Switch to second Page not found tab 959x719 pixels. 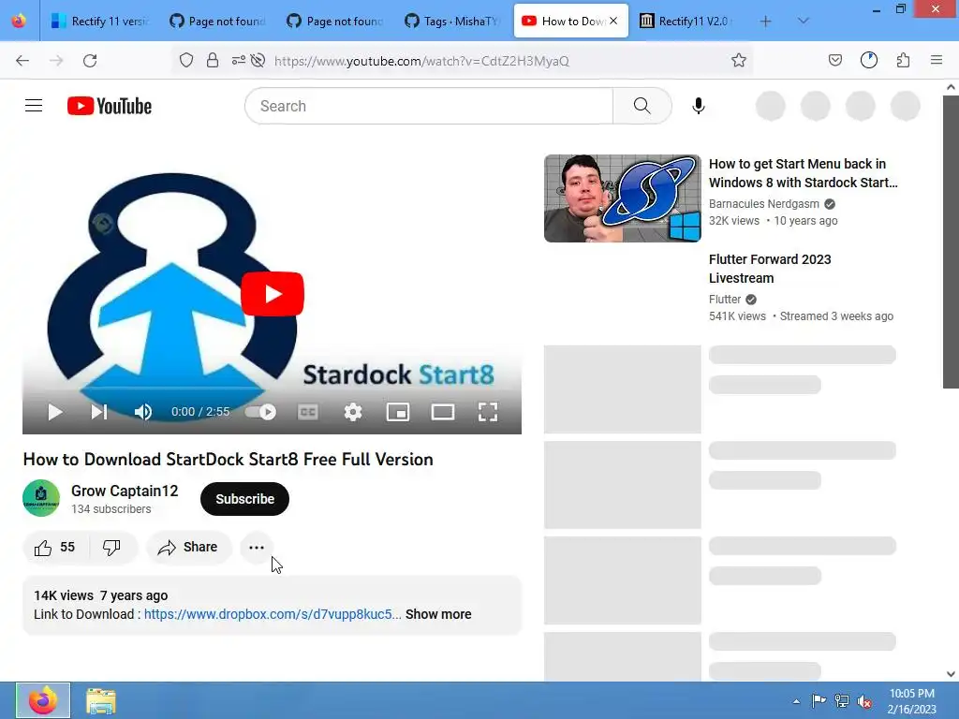pos(334,22)
